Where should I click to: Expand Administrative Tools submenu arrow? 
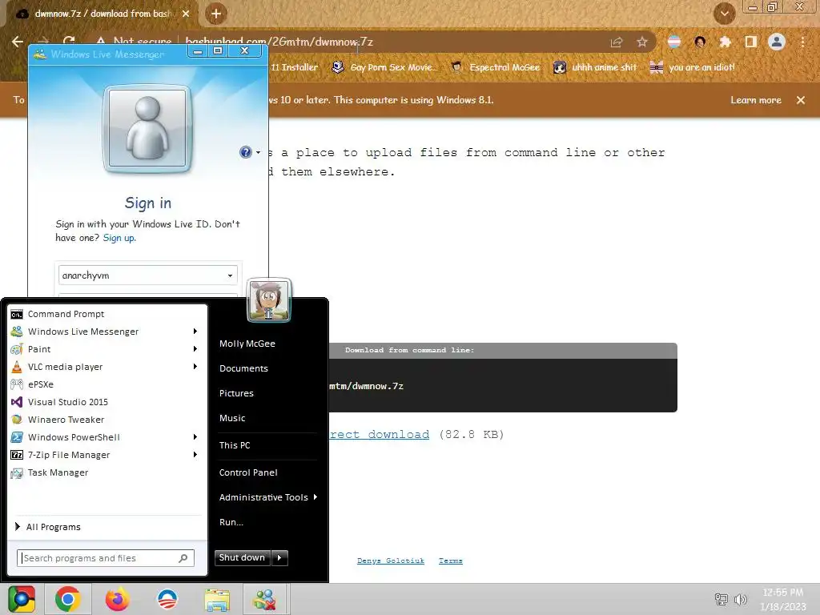click(316, 497)
